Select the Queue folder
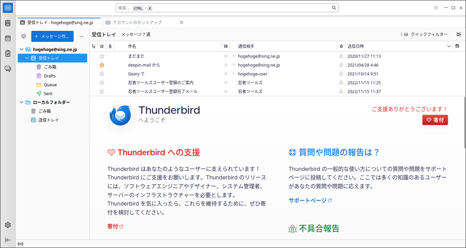466x248 pixels. click(x=50, y=85)
